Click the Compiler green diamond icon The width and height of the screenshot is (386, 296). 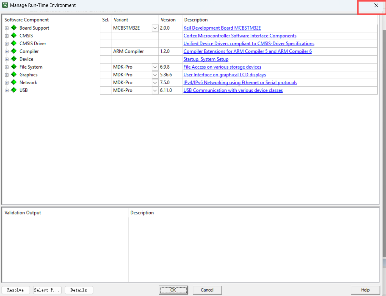coord(14,51)
